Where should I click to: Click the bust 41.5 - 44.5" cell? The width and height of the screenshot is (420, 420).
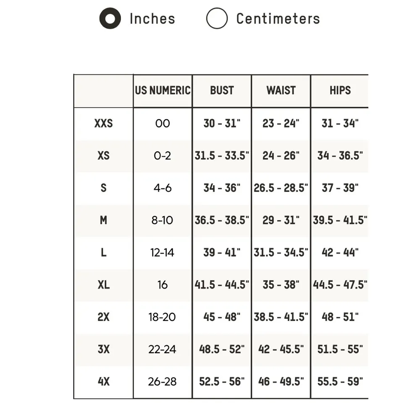(222, 285)
